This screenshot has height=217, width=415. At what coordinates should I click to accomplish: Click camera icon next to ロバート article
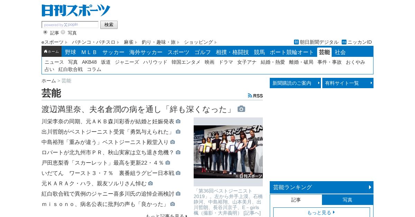178,153
